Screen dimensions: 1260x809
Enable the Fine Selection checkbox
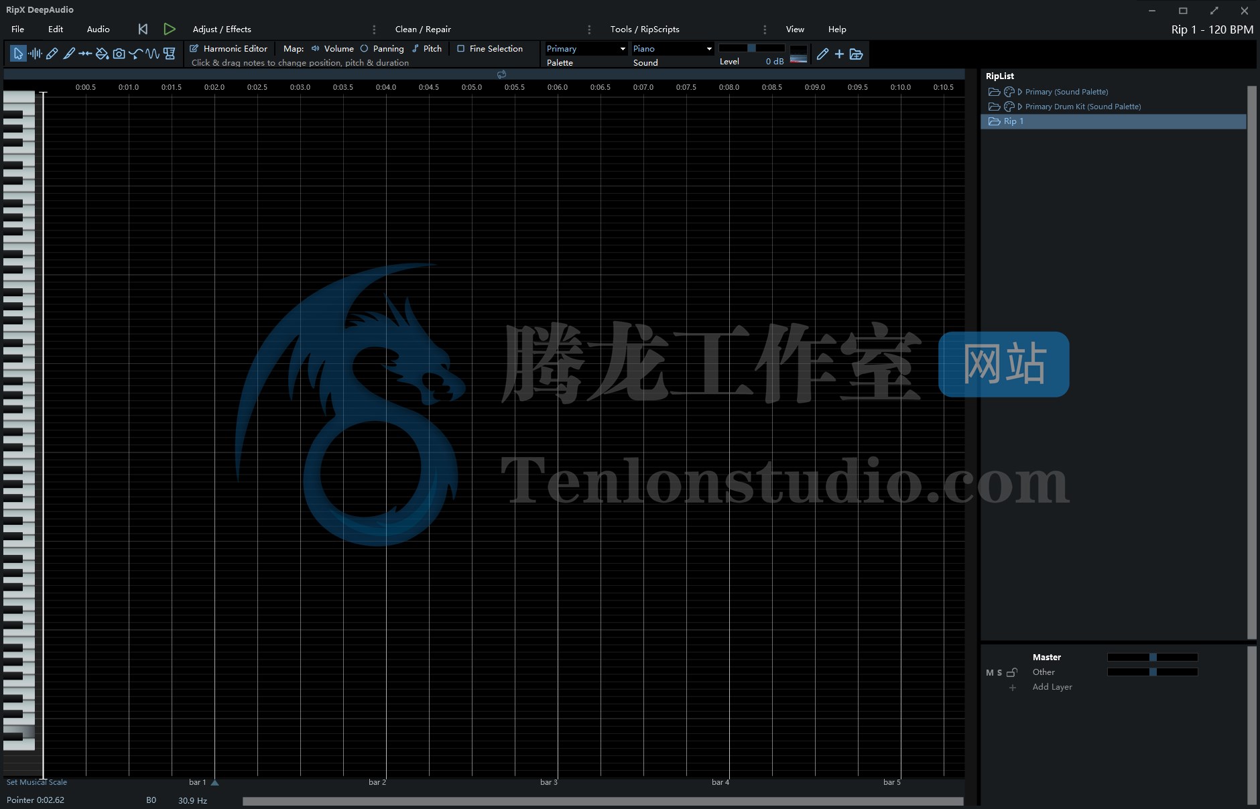pyautogui.click(x=460, y=48)
